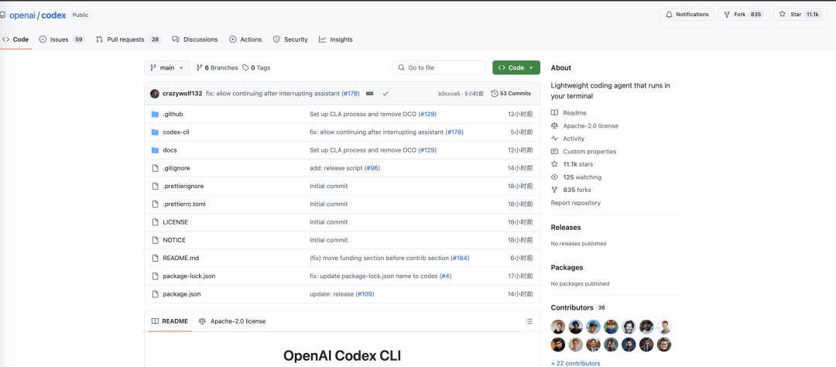Open PR #109 link in package.json row
This screenshot has width=836, height=367.
(365, 294)
